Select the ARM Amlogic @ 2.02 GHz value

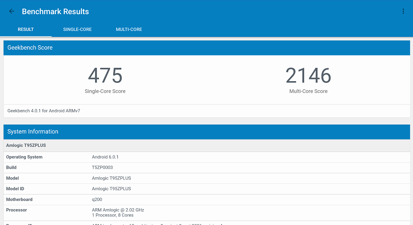tap(118, 210)
